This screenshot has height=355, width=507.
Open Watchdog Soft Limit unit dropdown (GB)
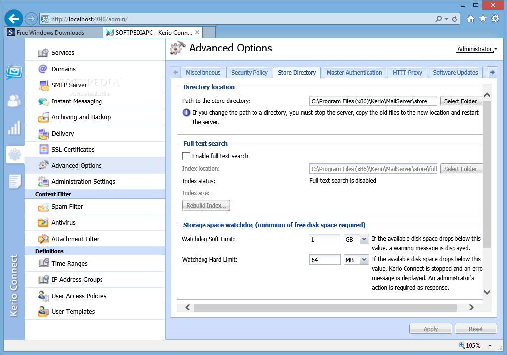364,239
